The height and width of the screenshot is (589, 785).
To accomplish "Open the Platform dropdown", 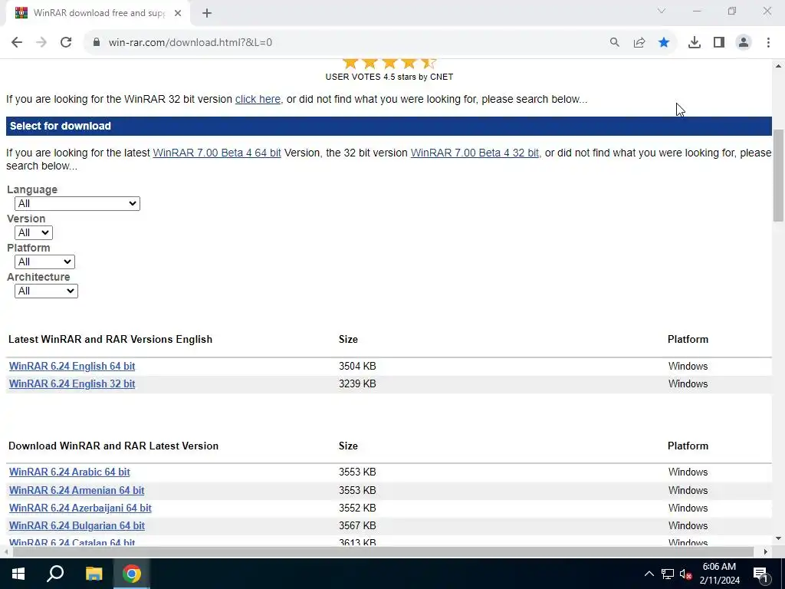I will coord(44,262).
